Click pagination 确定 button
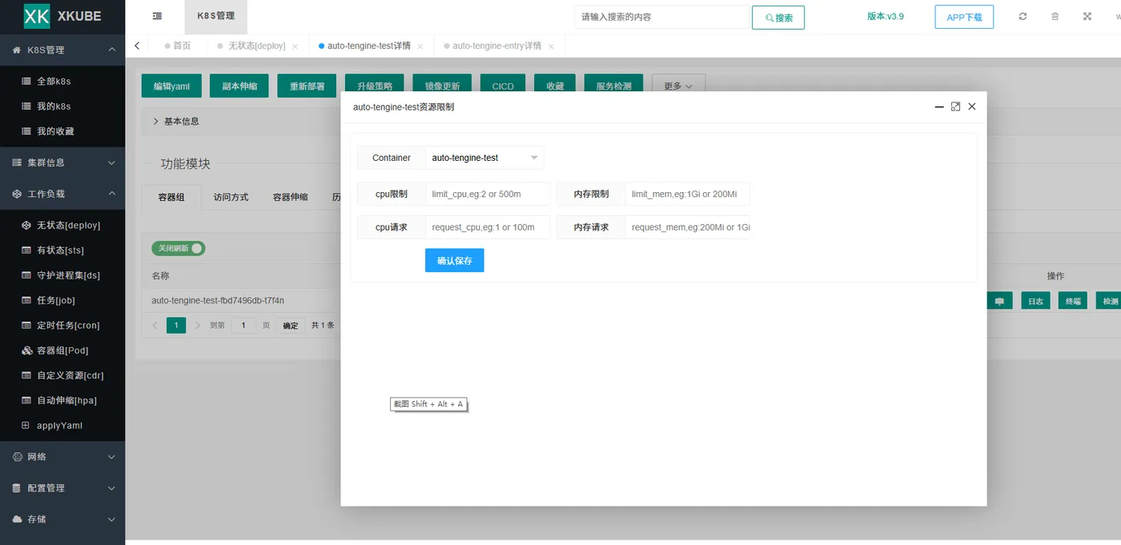The image size is (1121, 545). pyautogui.click(x=291, y=325)
